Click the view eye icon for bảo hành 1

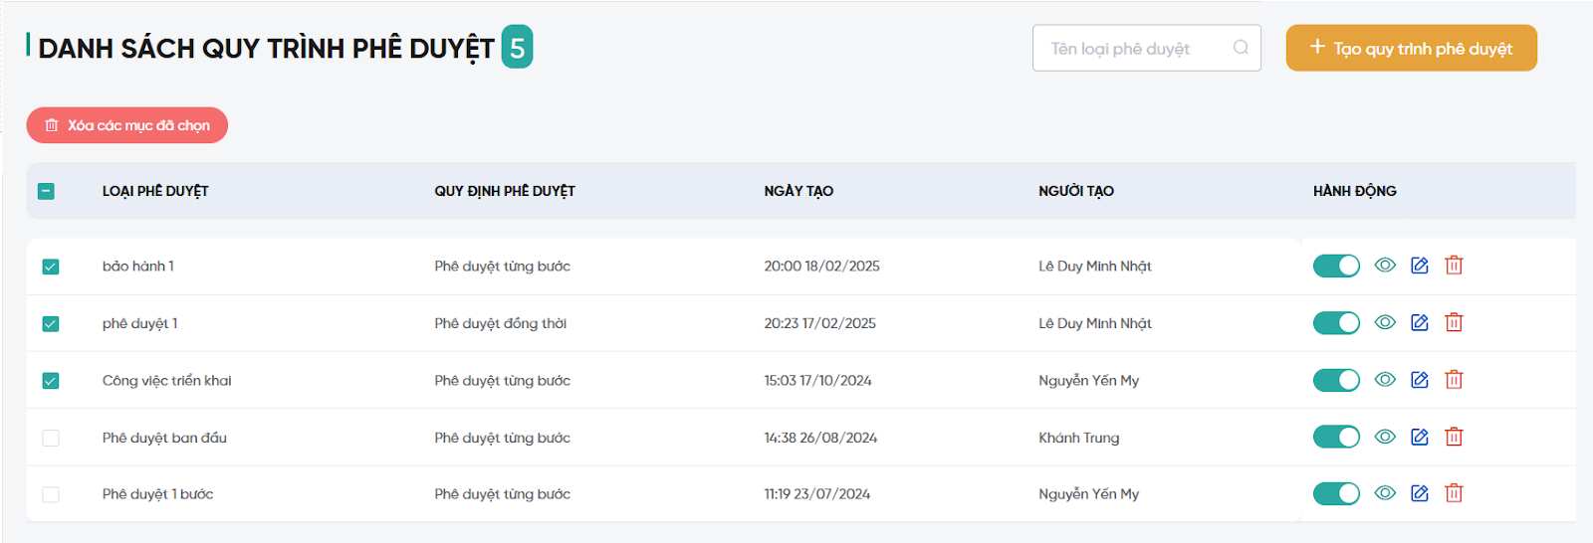point(1385,266)
